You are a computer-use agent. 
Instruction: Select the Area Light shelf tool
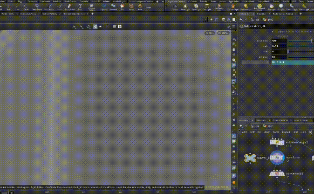pos(207,7)
